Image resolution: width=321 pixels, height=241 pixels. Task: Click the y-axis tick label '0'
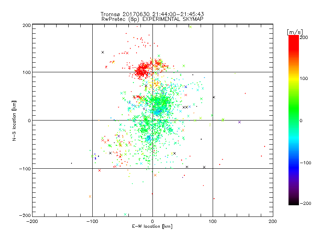[29, 120]
